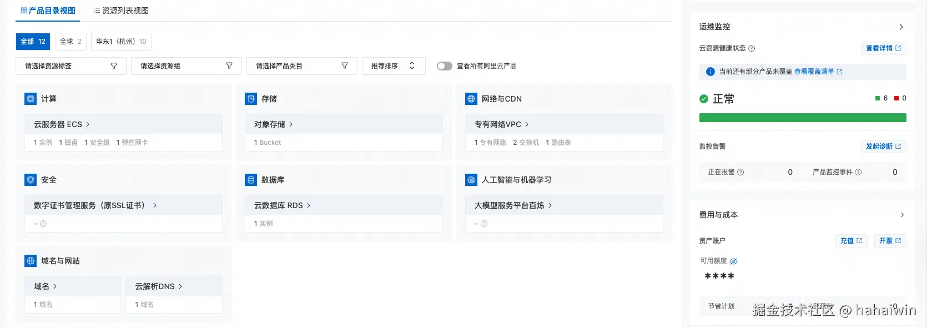
Task: Show the hidden 可用额度 balance
Action: click(733, 261)
